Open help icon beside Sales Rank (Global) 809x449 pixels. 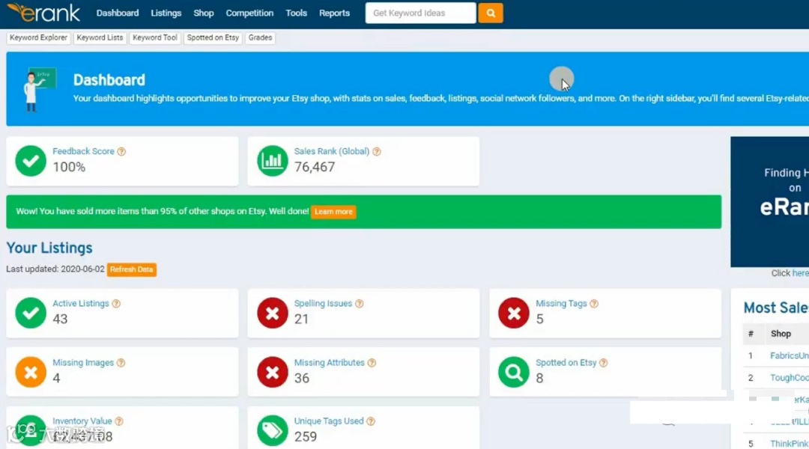point(377,152)
